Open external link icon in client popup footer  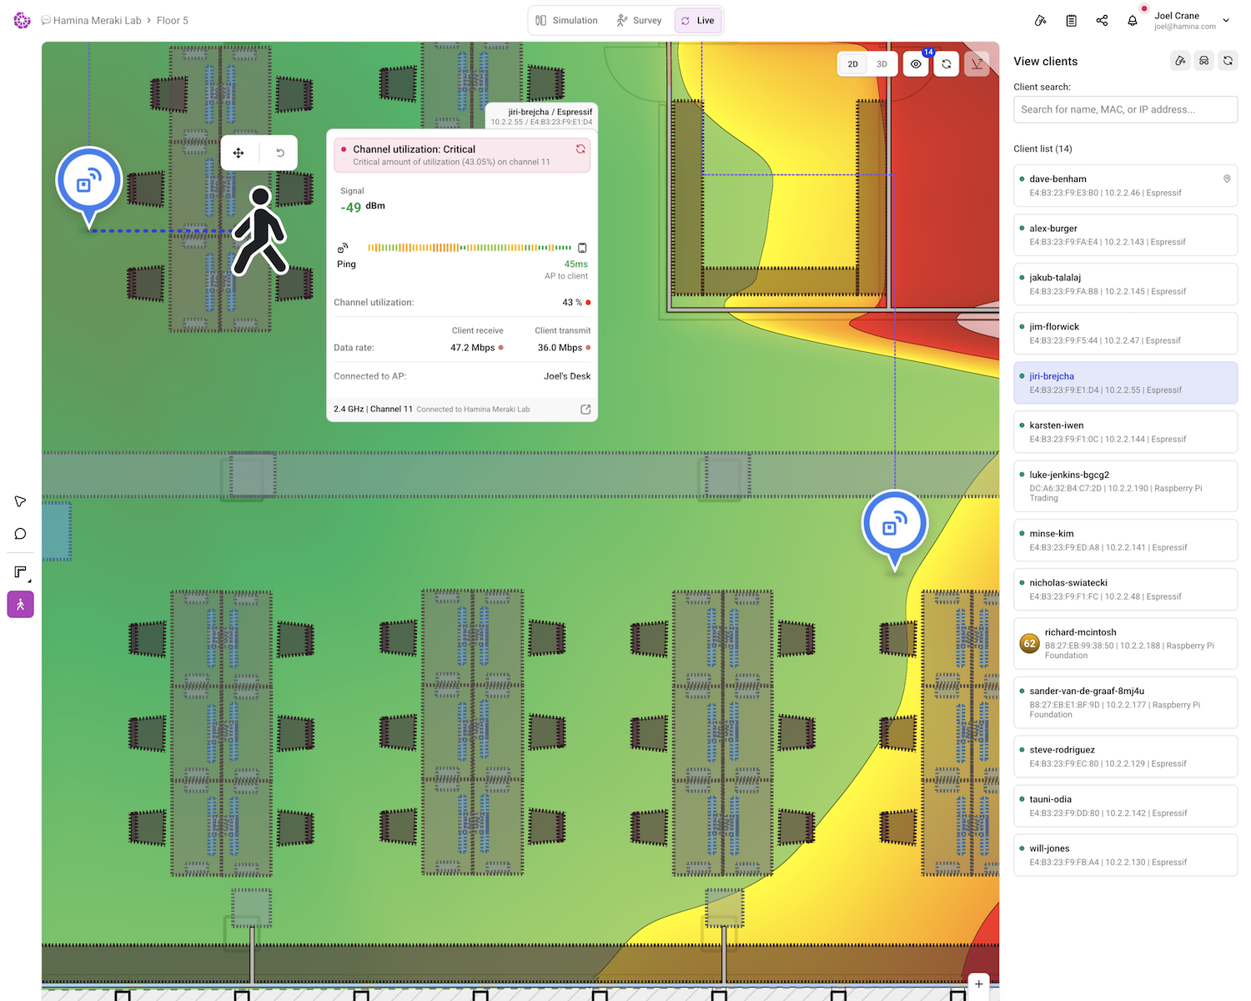point(585,410)
